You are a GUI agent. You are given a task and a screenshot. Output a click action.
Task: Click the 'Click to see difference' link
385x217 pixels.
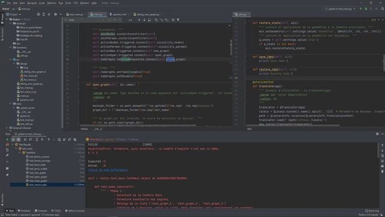click(108, 170)
